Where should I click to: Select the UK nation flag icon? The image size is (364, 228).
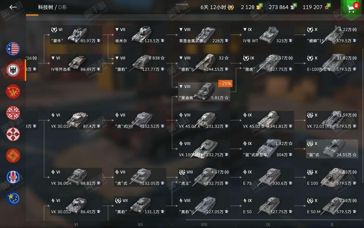point(13,113)
